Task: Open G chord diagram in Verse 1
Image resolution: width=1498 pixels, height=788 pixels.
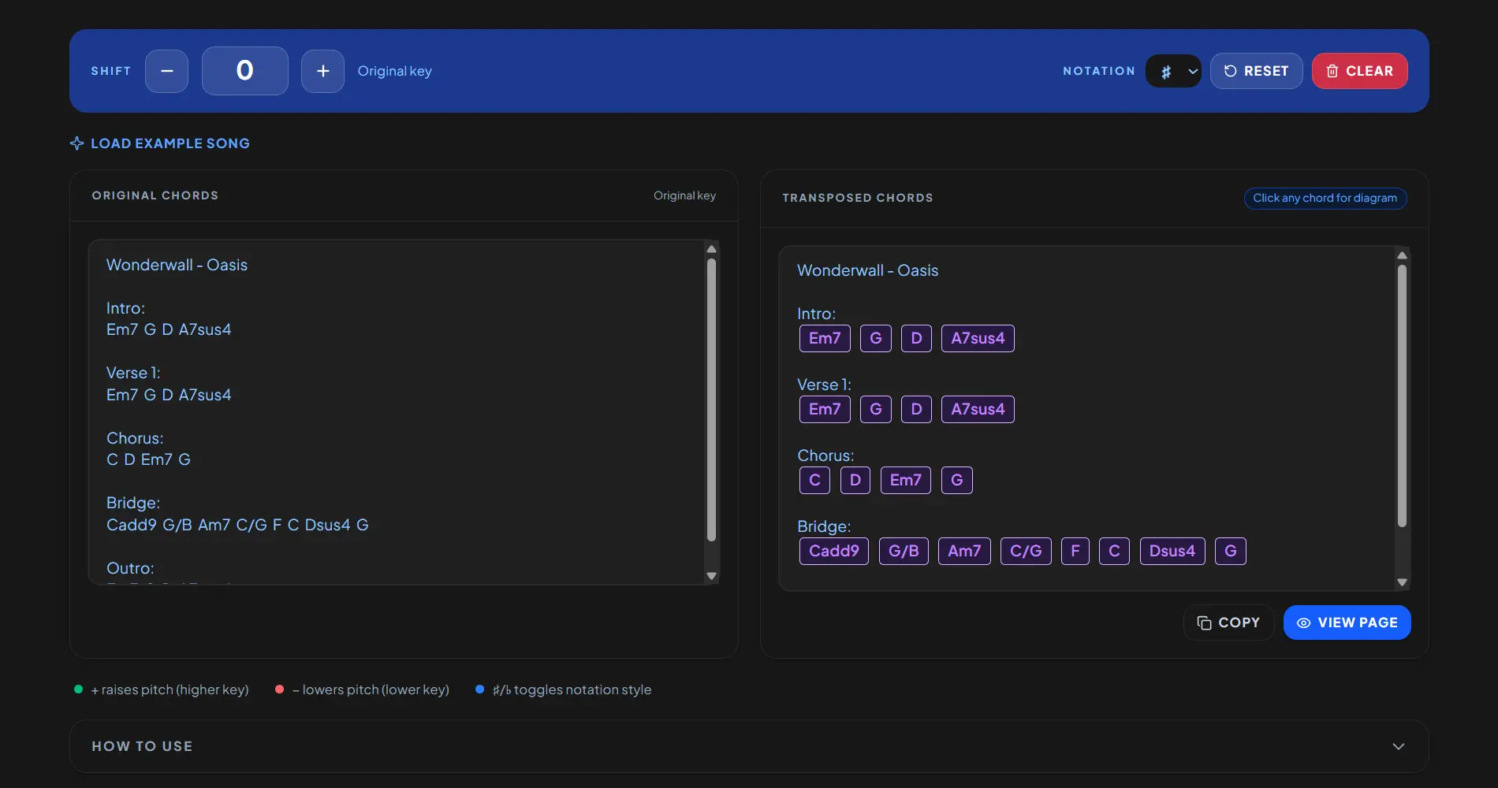Action: 875,409
